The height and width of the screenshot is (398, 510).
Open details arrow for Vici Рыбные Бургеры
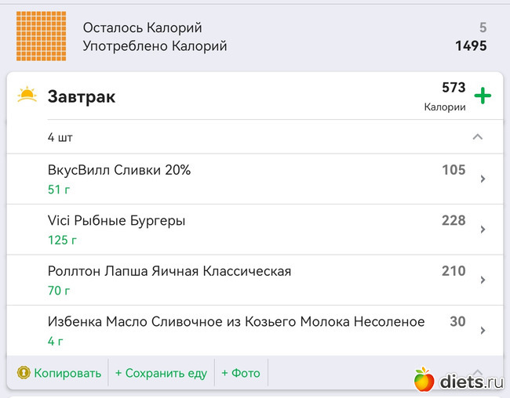tap(483, 230)
